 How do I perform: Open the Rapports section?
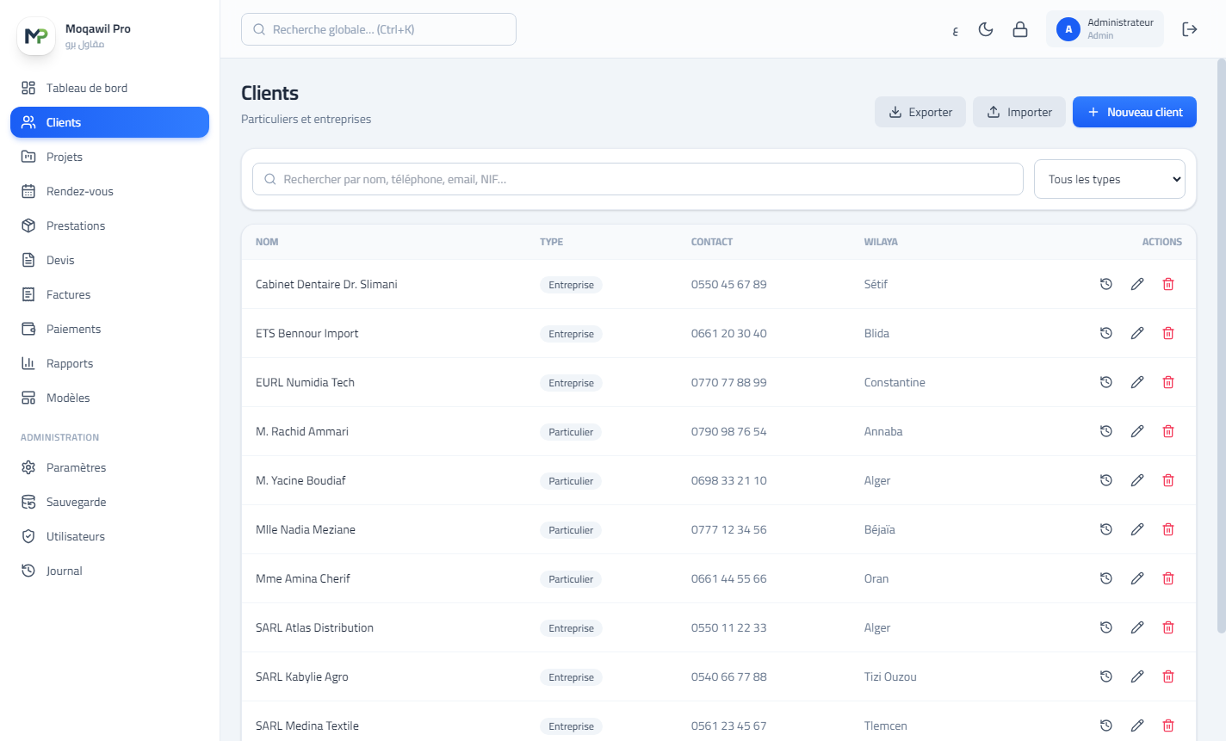point(109,363)
